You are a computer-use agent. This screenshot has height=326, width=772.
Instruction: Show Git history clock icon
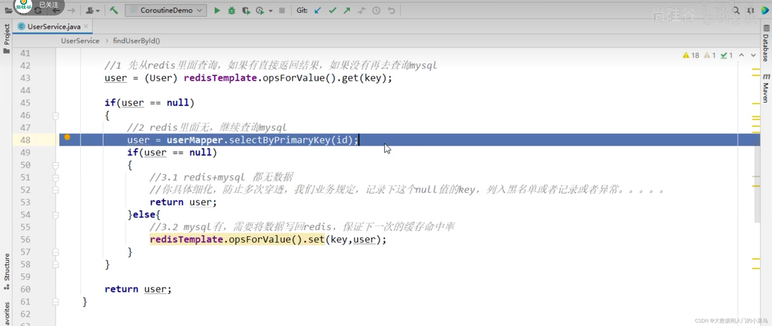click(x=376, y=11)
